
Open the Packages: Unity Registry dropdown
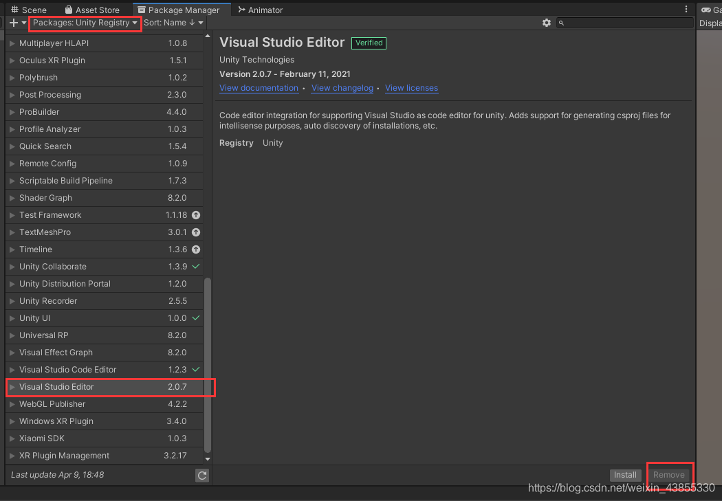[x=85, y=23]
